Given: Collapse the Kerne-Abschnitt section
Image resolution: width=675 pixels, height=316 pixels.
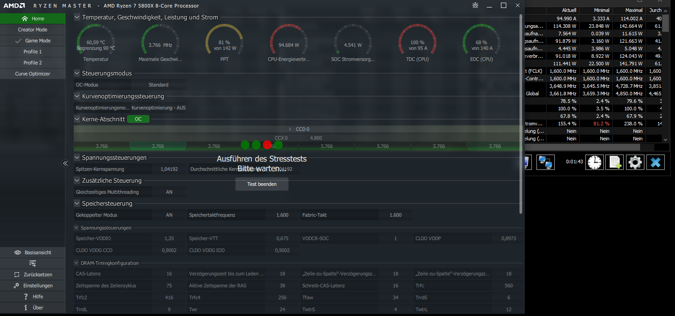Looking at the screenshot, I should pos(77,119).
